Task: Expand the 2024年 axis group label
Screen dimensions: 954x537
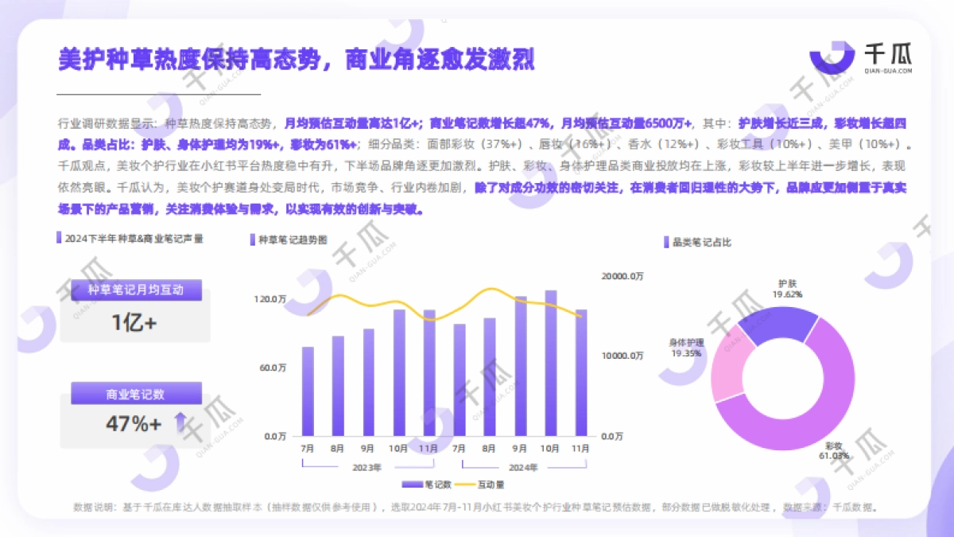Action: (525, 468)
